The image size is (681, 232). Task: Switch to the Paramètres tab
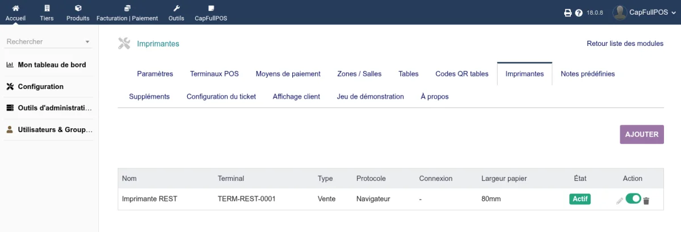155,74
